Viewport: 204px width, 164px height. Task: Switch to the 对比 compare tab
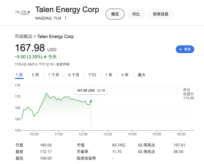tap(136, 14)
